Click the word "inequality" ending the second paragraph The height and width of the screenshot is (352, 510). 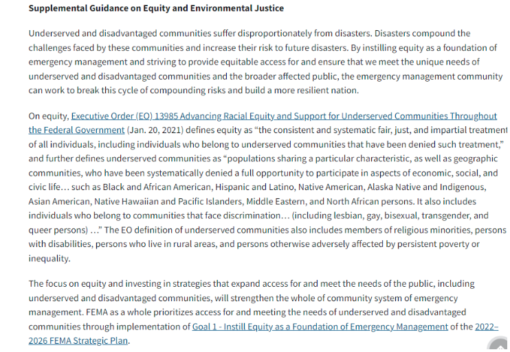click(x=49, y=259)
